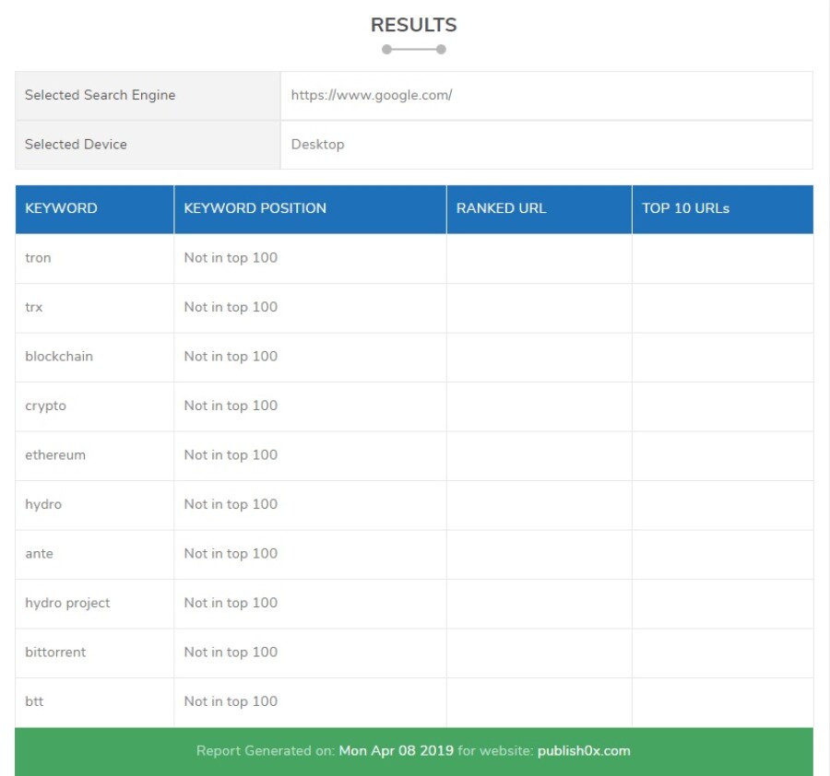Click 'Not in top 100' in blockchain row
The height and width of the screenshot is (776, 830).
coord(231,356)
